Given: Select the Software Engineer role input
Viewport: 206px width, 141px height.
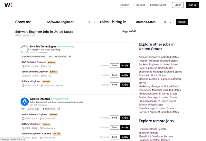Looking at the screenshot, I should click(60, 22).
